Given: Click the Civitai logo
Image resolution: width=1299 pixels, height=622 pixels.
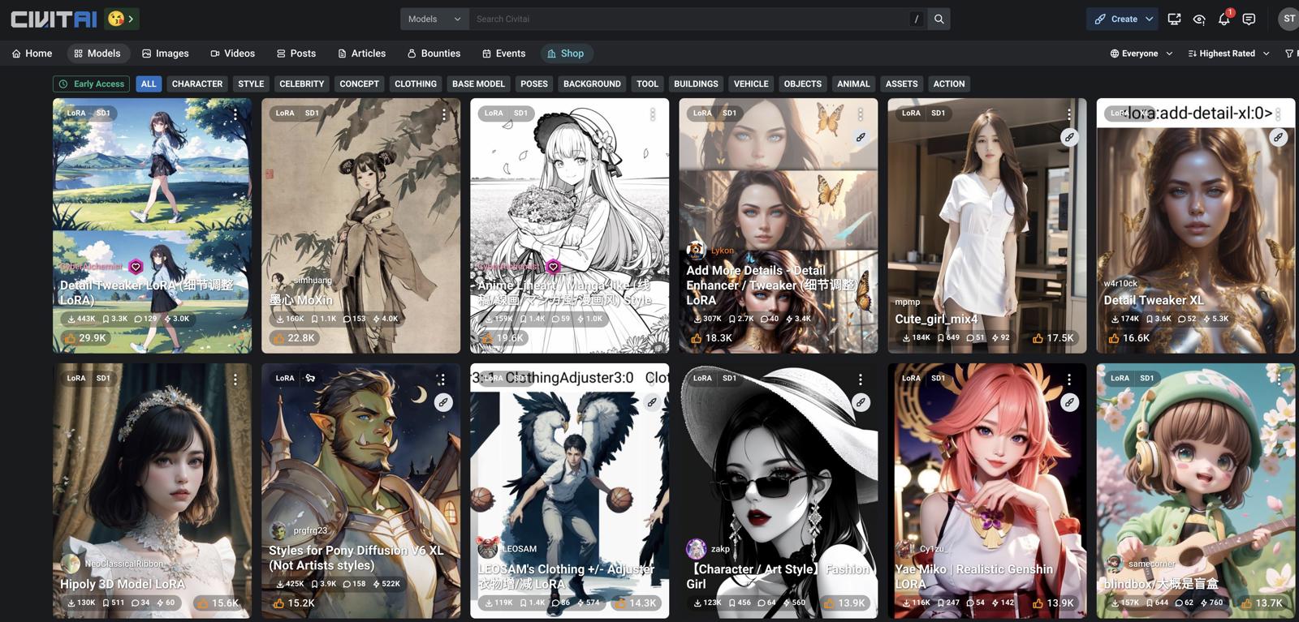Looking at the screenshot, I should pyautogui.click(x=54, y=19).
